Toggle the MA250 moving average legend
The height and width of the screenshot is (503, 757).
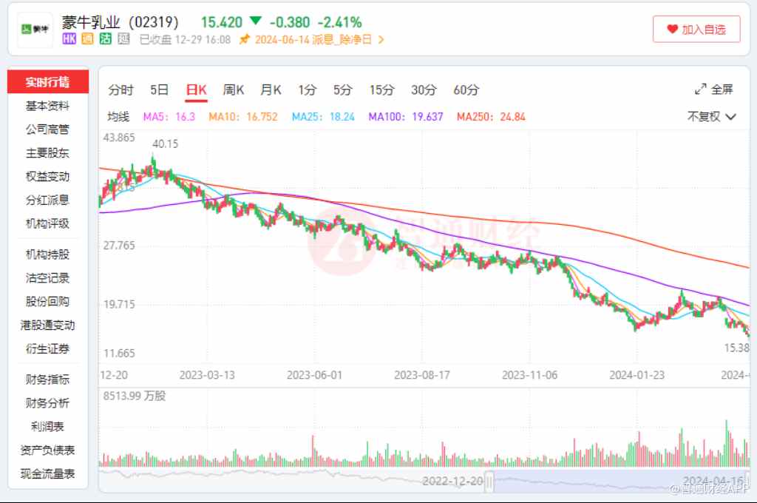pos(491,116)
